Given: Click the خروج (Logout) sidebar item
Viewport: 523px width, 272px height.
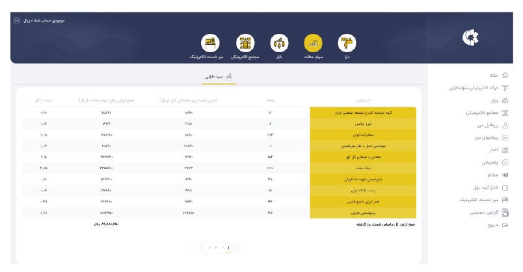Looking at the screenshot, I should click(x=498, y=225).
